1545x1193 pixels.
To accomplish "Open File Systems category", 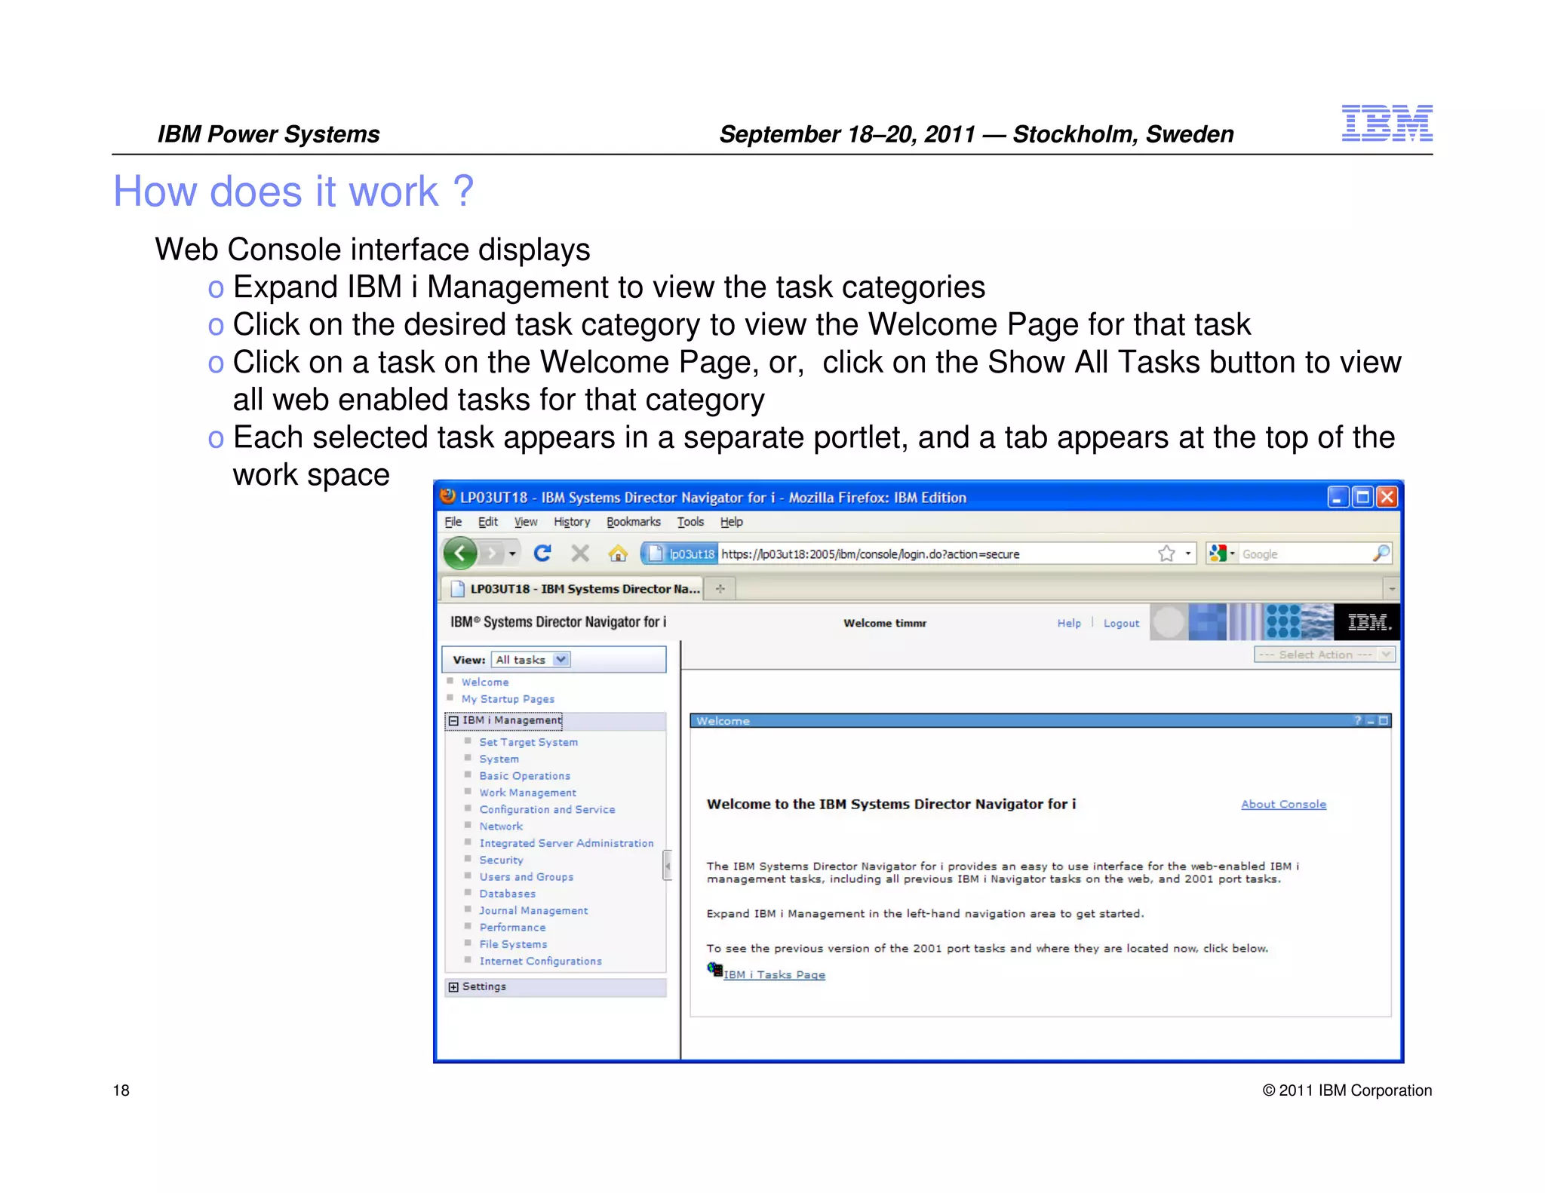I will pos(513,944).
